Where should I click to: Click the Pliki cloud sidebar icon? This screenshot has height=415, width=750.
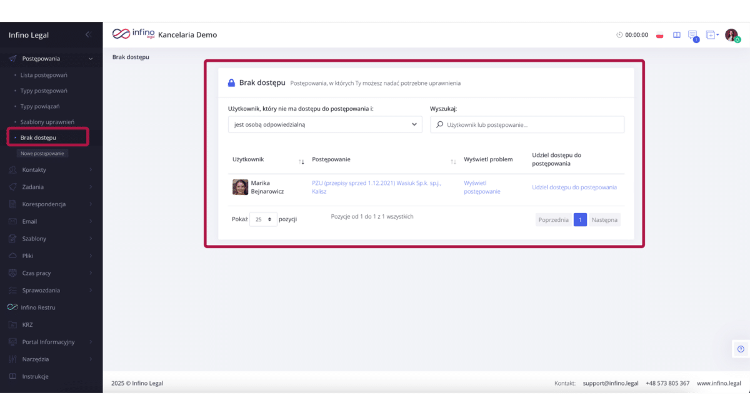(x=12, y=256)
